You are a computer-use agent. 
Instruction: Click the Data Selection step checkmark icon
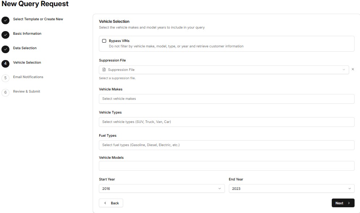click(x=5, y=49)
